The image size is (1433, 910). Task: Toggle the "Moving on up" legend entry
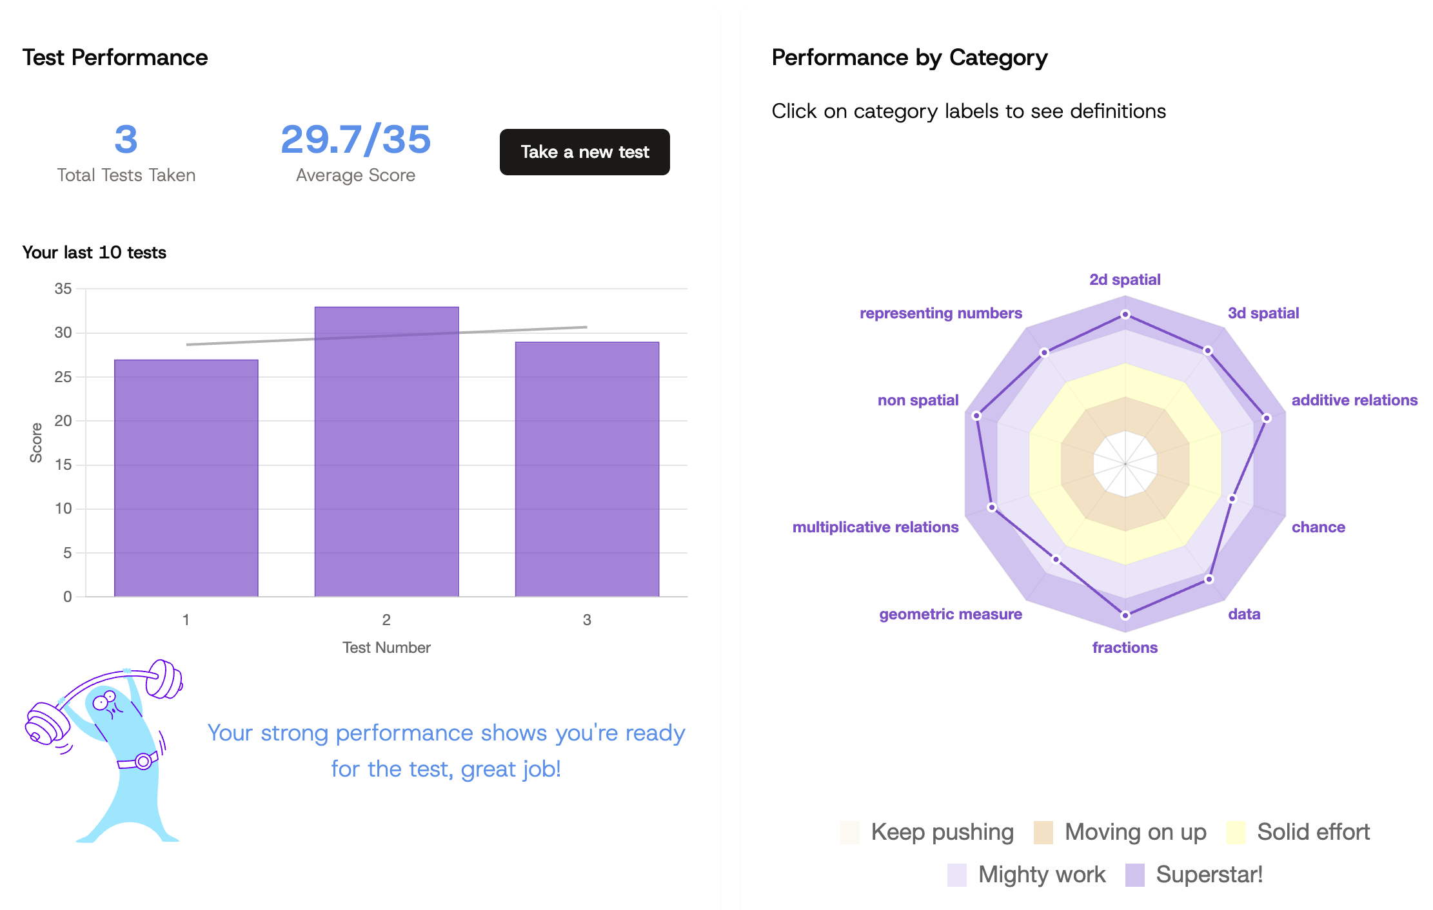pyautogui.click(x=1135, y=831)
